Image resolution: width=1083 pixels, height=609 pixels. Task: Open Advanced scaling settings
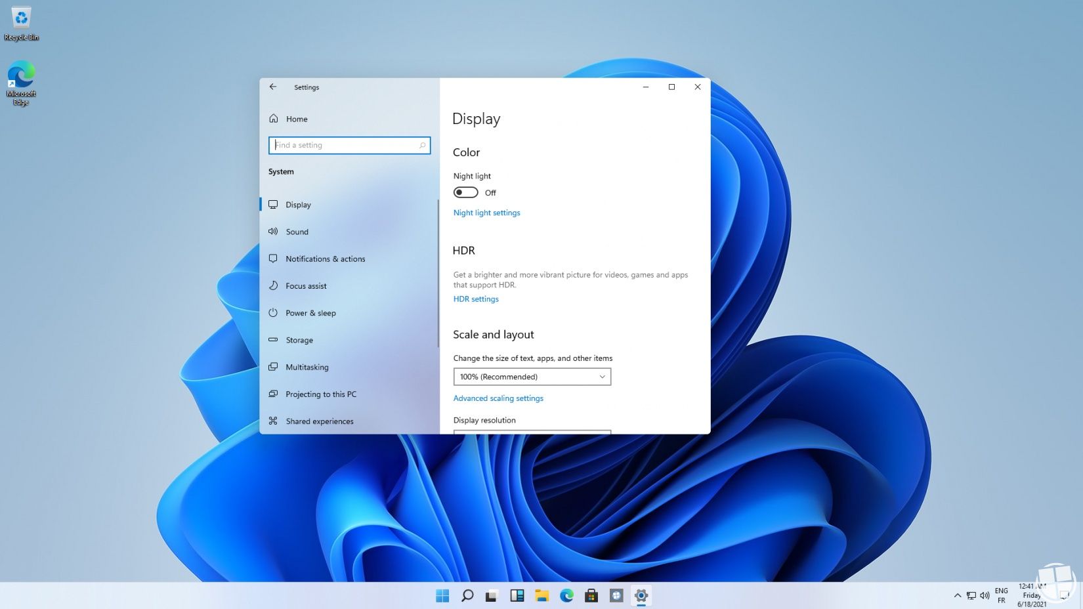coord(498,398)
